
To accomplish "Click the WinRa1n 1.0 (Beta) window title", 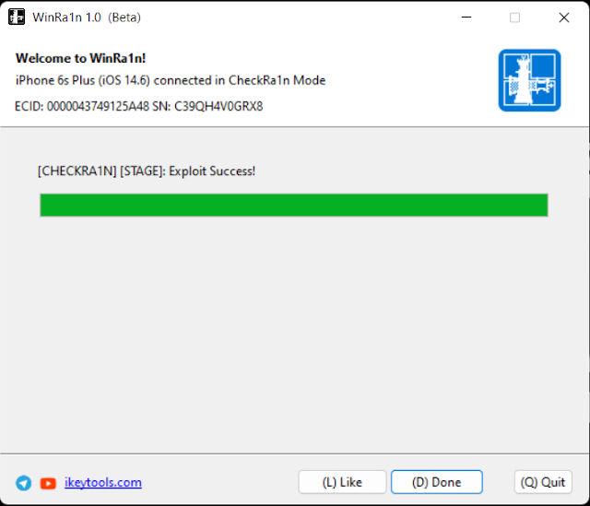I will [x=87, y=18].
